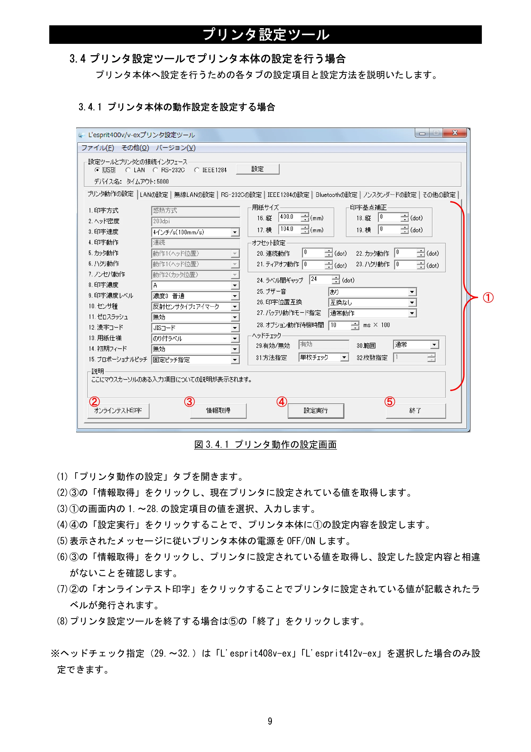This screenshot has width=531, height=752.
Task: Switch to the RS-232Cの設定 tab
Action: point(241,195)
